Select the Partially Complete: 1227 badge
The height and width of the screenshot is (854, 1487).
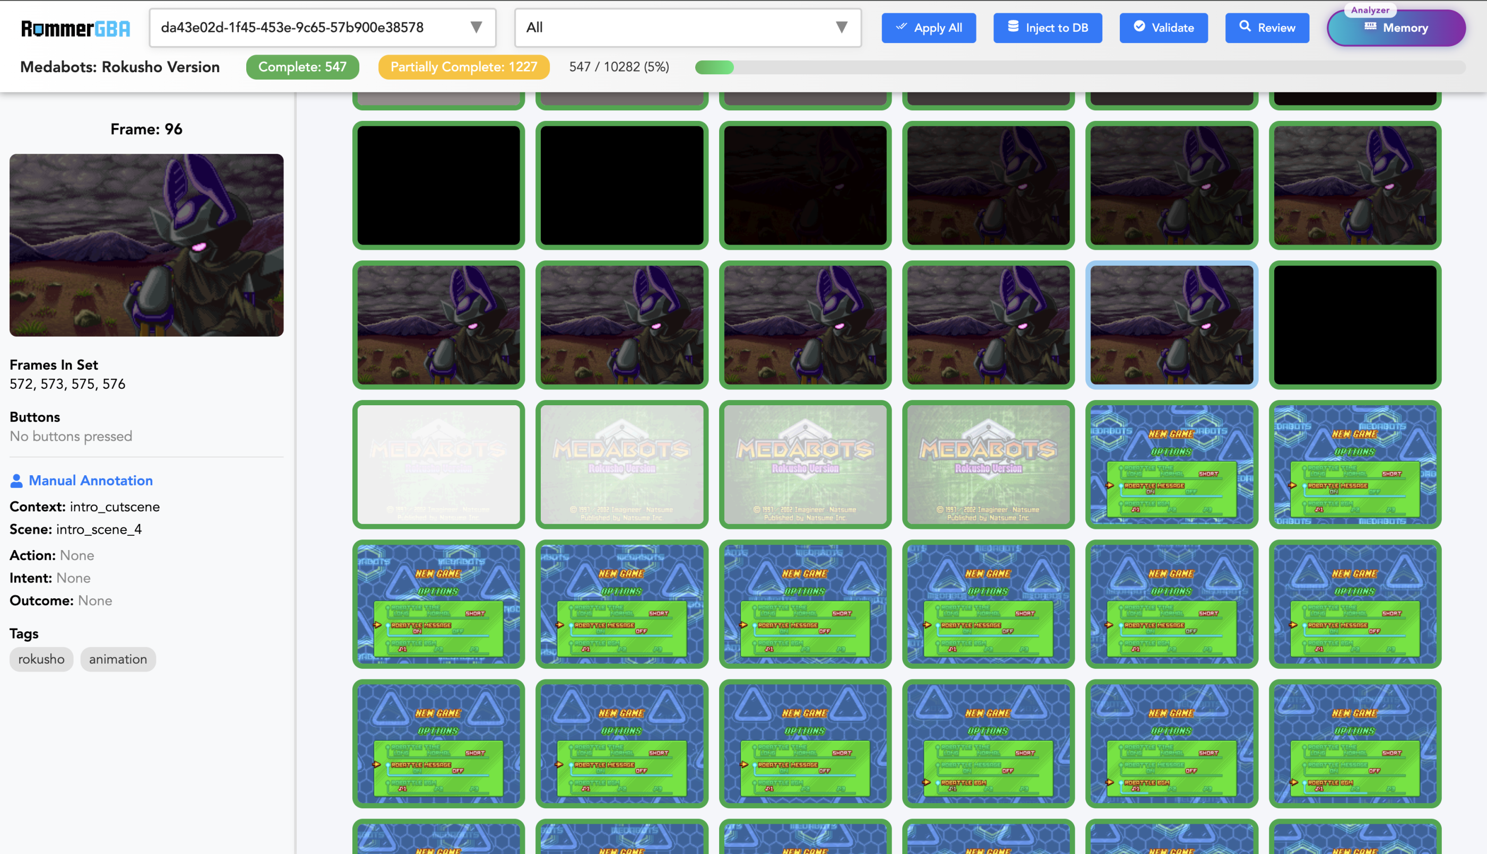[x=464, y=67]
